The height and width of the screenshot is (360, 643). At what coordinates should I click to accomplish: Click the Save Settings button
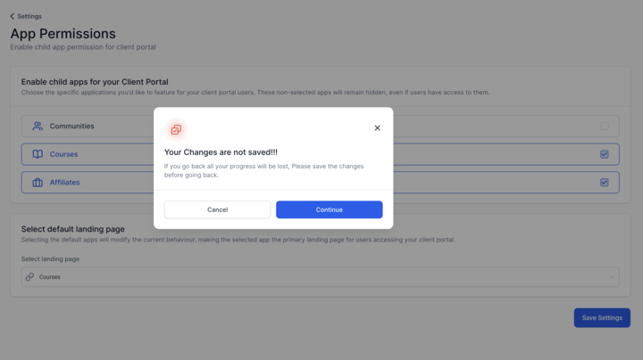click(602, 318)
